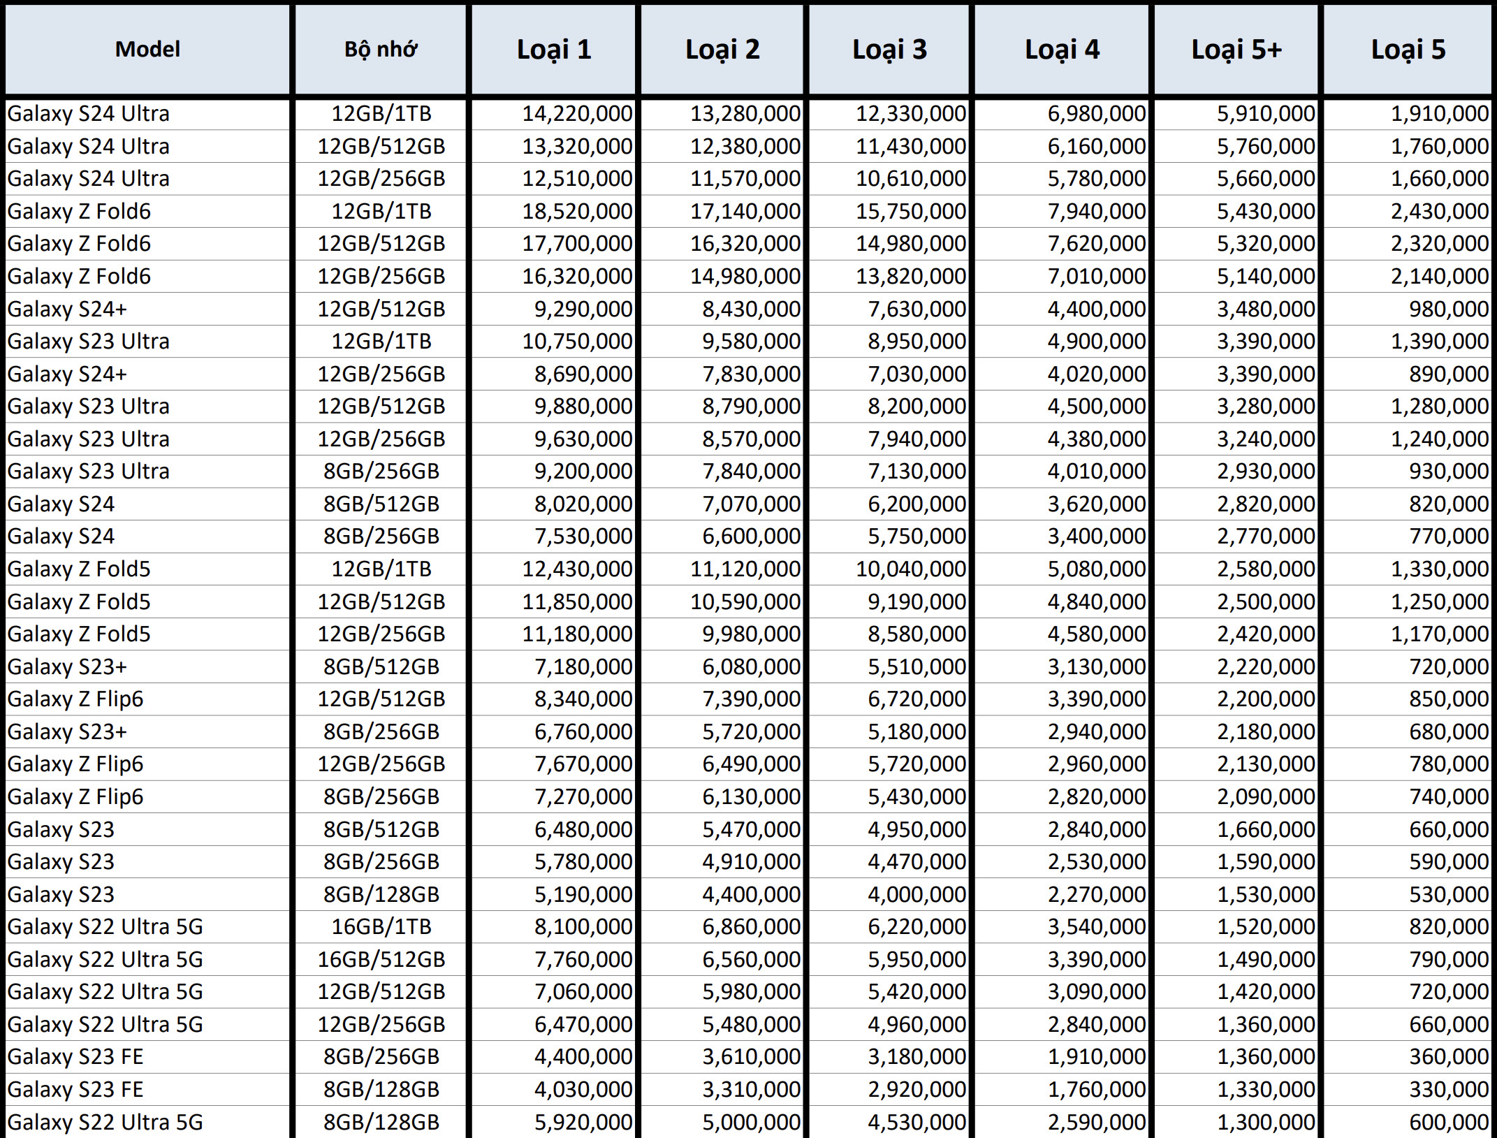1497x1138 pixels.
Task: Click the 8,340,000 cell
Action: point(554,699)
